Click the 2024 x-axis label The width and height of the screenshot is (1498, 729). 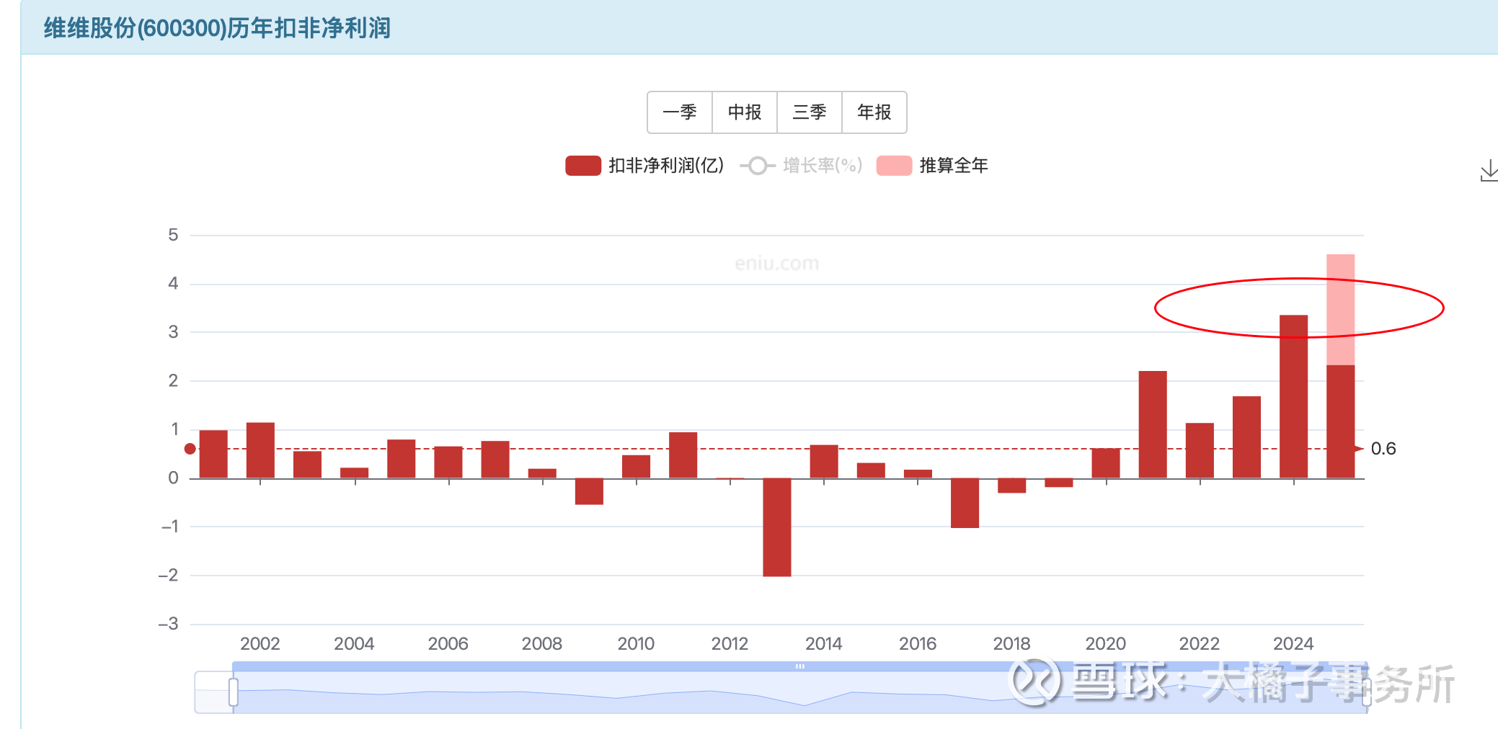pyautogui.click(x=1293, y=643)
